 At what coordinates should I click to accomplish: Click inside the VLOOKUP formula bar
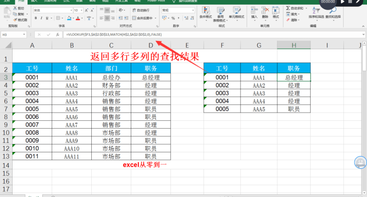212,34
